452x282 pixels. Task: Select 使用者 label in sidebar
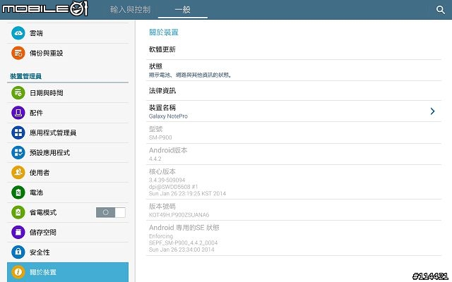[x=40, y=172]
